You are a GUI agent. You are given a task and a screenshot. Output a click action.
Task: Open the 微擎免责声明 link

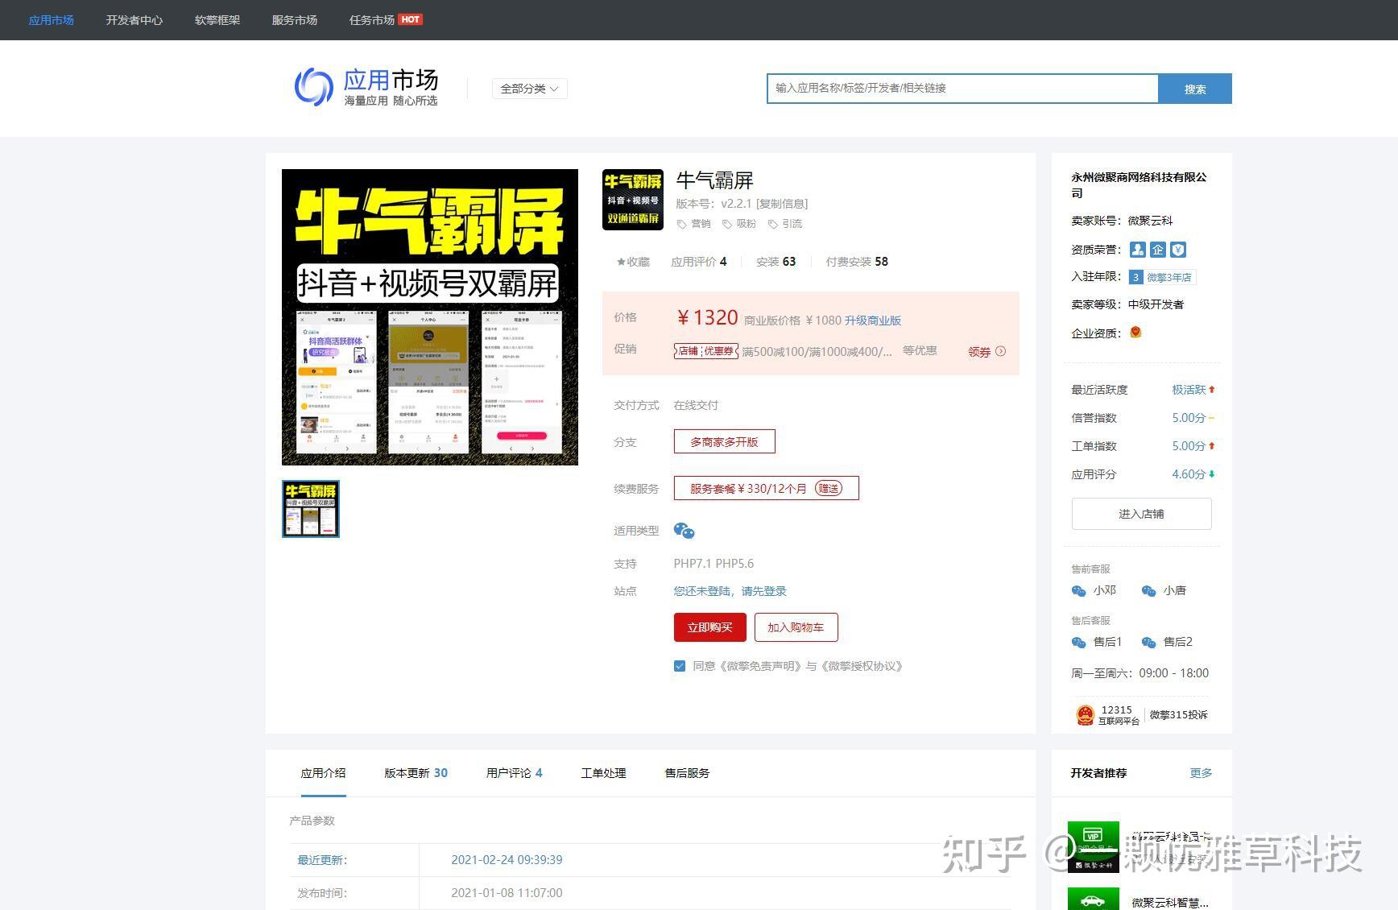(x=759, y=666)
